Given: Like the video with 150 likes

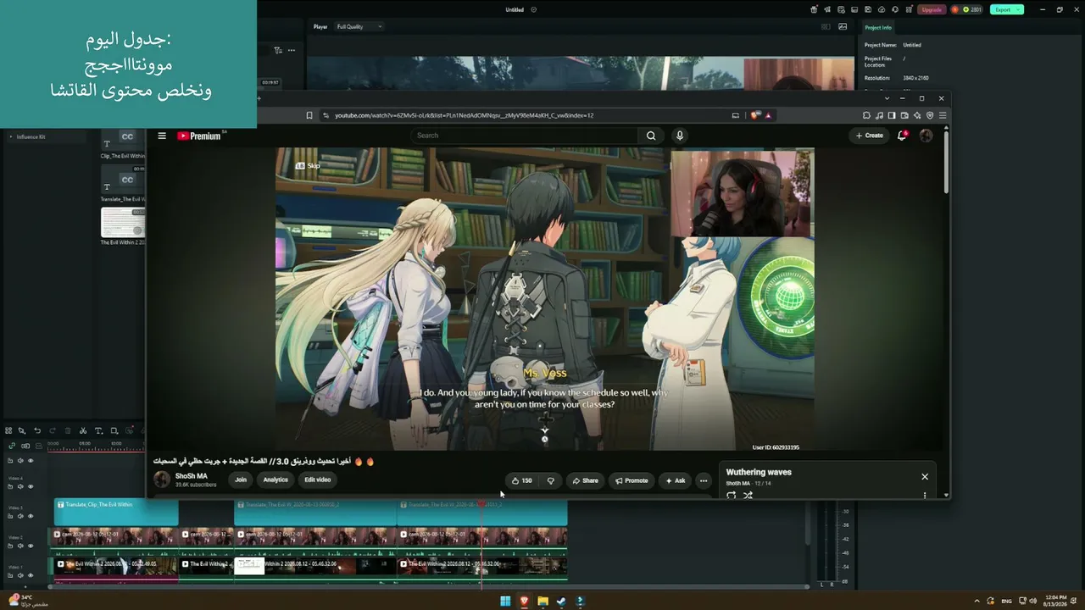Looking at the screenshot, I should click(x=522, y=480).
